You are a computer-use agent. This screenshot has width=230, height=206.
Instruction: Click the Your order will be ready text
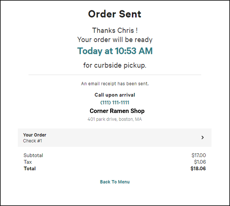click(115, 40)
